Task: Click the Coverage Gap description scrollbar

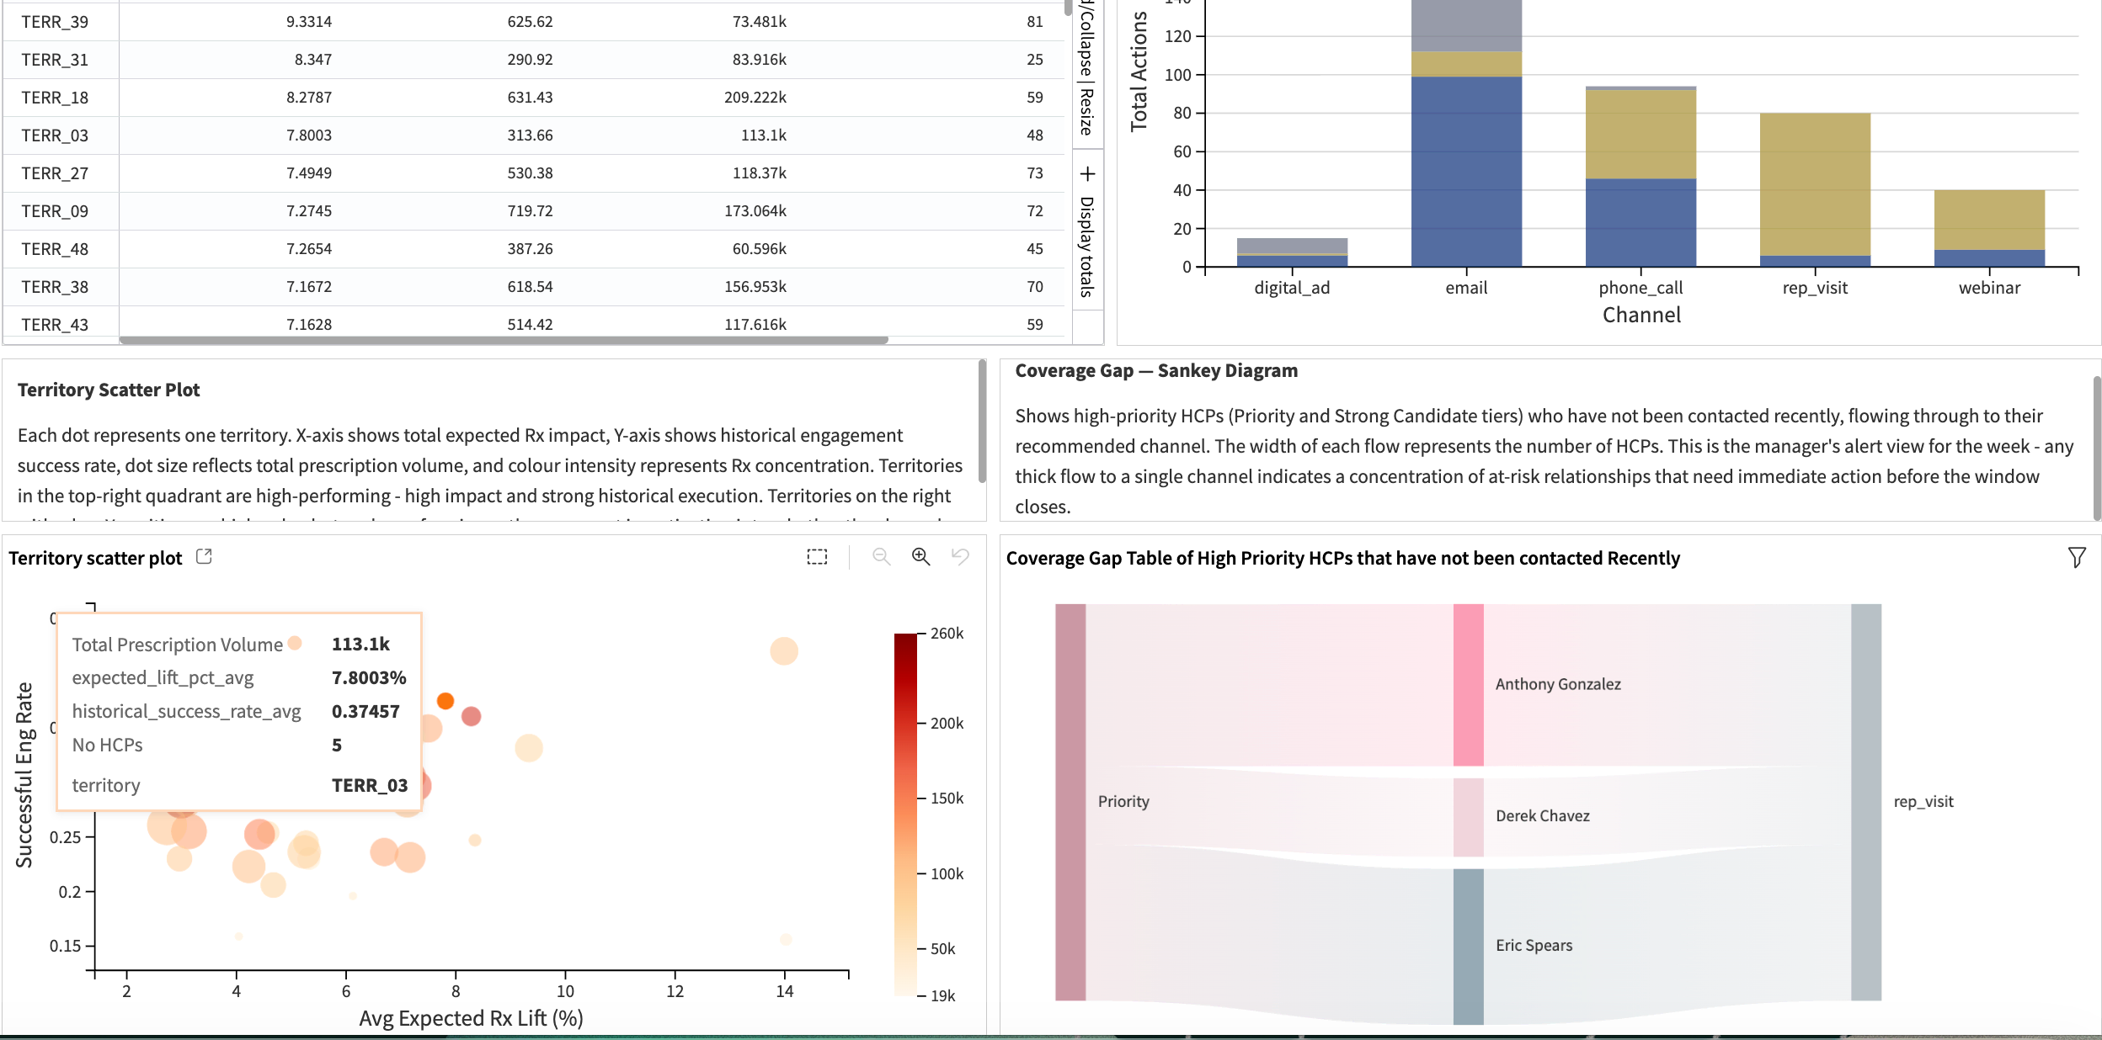Action: coord(2097,448)
